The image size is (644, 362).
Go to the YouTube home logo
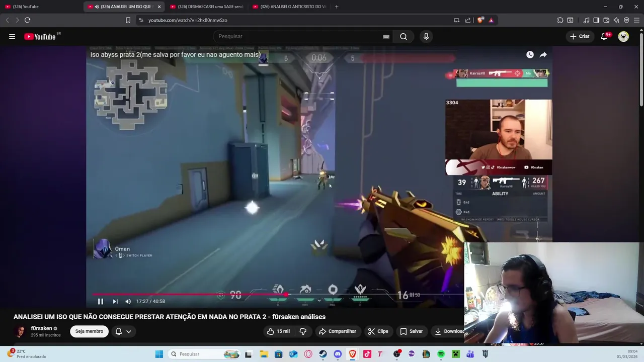[40, 36]
